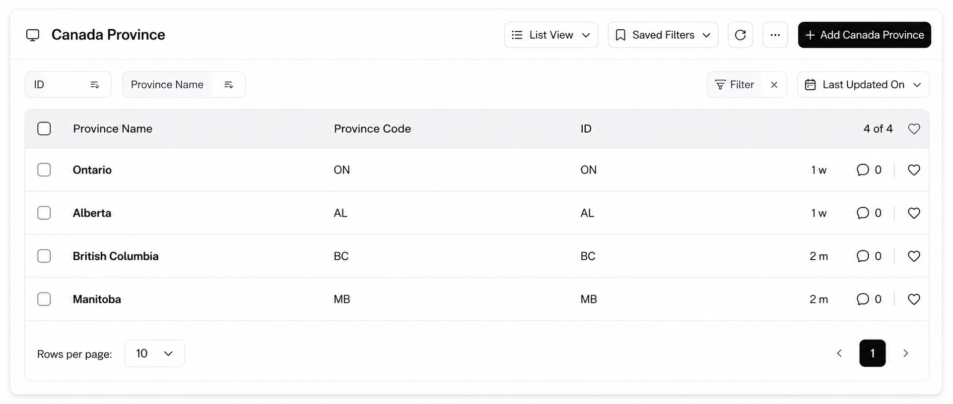Open the Filter button

click(735, 85)
